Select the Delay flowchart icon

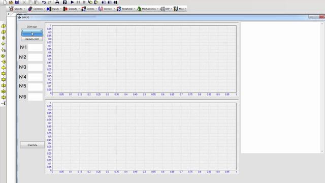(x=4, y=38)
